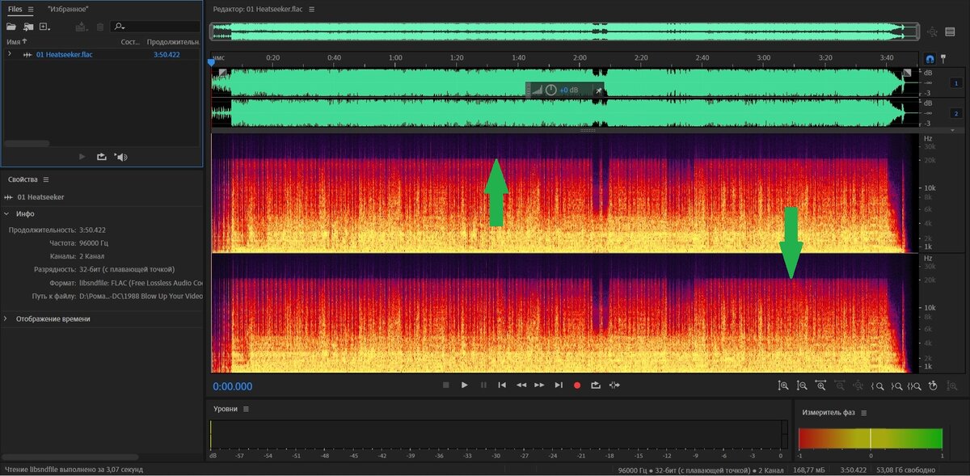Image resolution: width=970 pixels, height=476 pixels.
Task: Click the zoom-to-selection icon beside overview
Action: (x=933, y=32)
